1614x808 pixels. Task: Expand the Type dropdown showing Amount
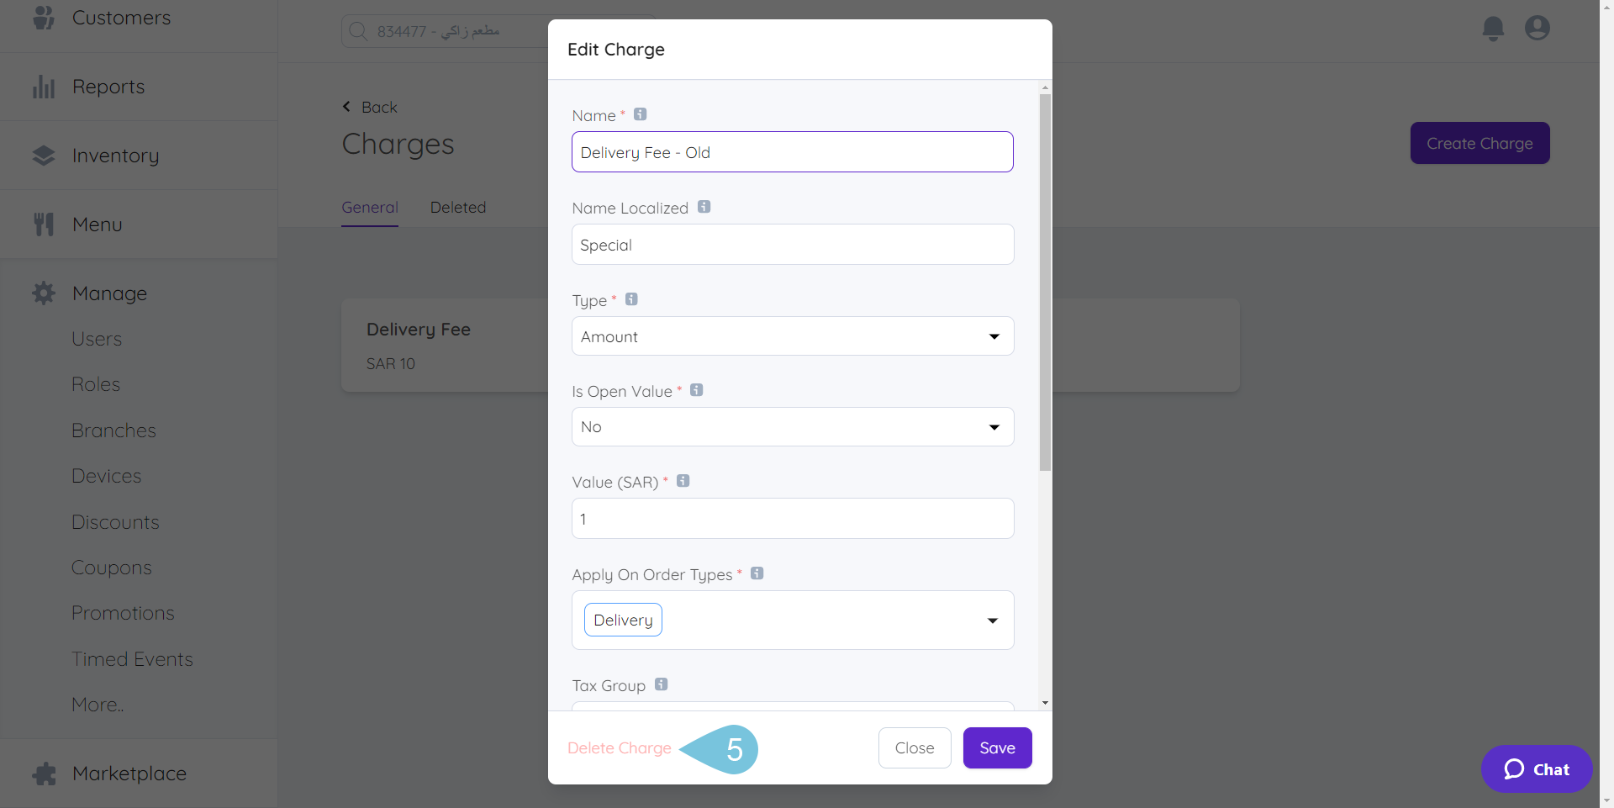(793, 336)
